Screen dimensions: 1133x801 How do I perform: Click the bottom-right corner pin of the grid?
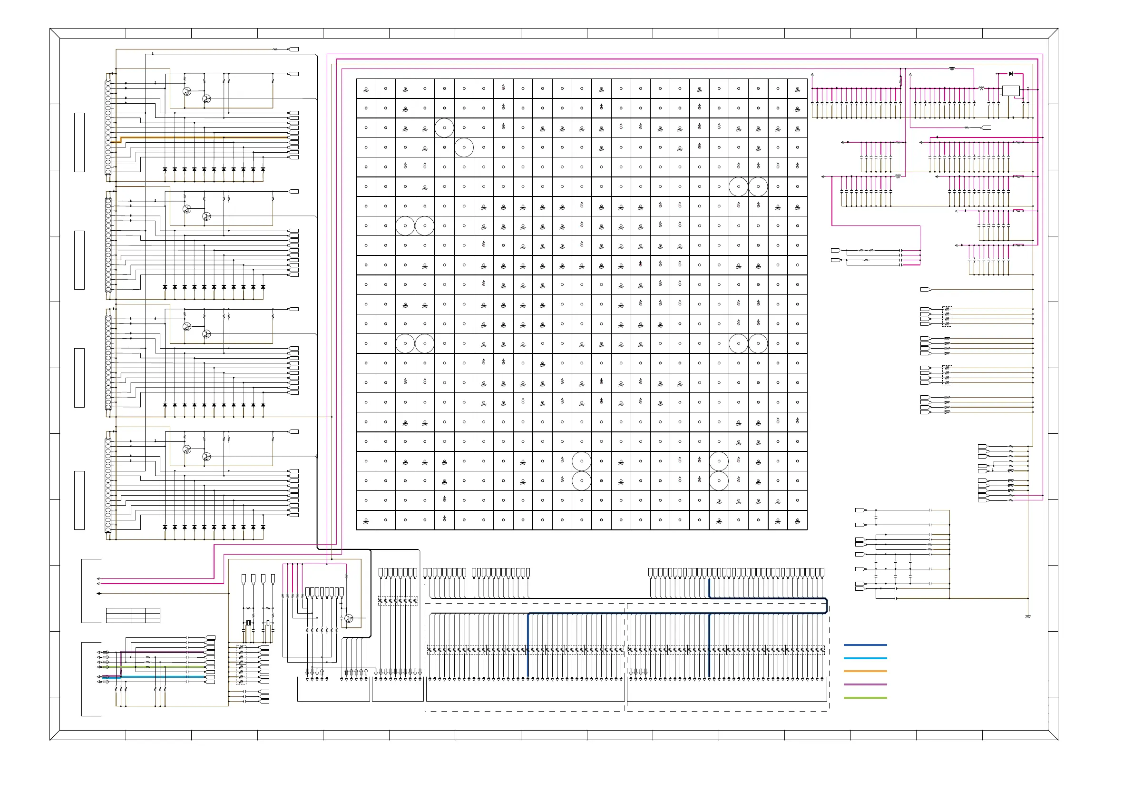tap(798, 520)
